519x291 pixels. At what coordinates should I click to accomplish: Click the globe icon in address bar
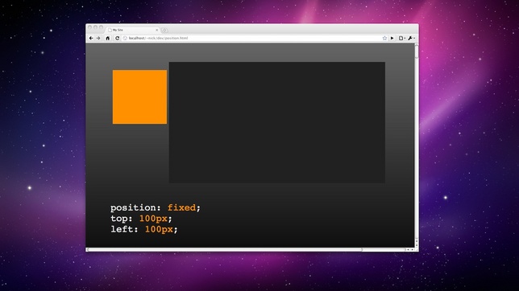125,39
